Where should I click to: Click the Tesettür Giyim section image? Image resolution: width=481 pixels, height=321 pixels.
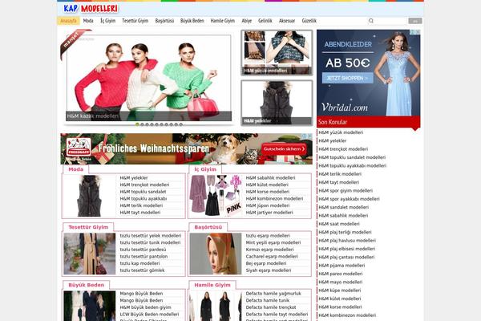(x=89, y=254)
